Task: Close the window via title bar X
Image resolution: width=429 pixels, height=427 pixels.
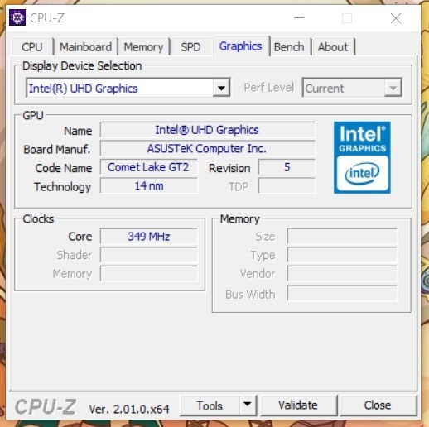Action: tap(396, 18)
